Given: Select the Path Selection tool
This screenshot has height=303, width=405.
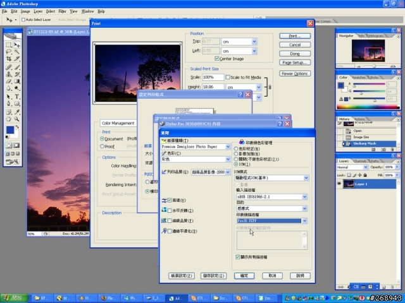Looking at the screenshot, I should (x=9, y=97).
